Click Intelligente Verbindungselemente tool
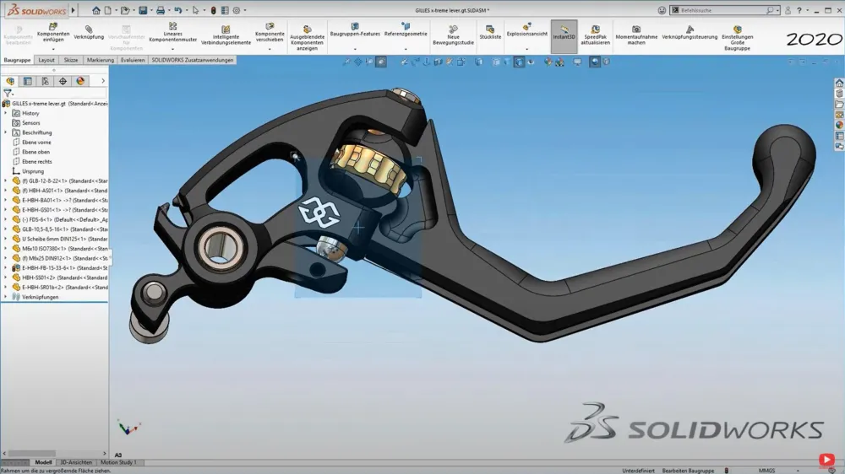845x474 pixels. [x=226, y=35]
